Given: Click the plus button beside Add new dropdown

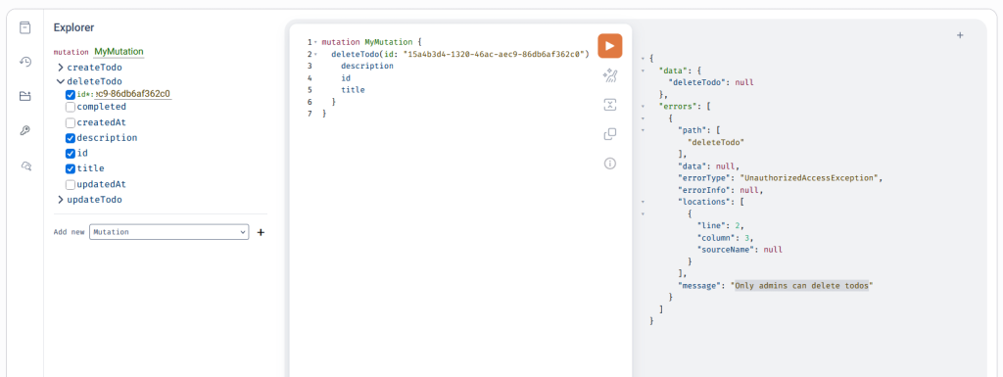Looking at the screenshot, I should coord(261,232).
